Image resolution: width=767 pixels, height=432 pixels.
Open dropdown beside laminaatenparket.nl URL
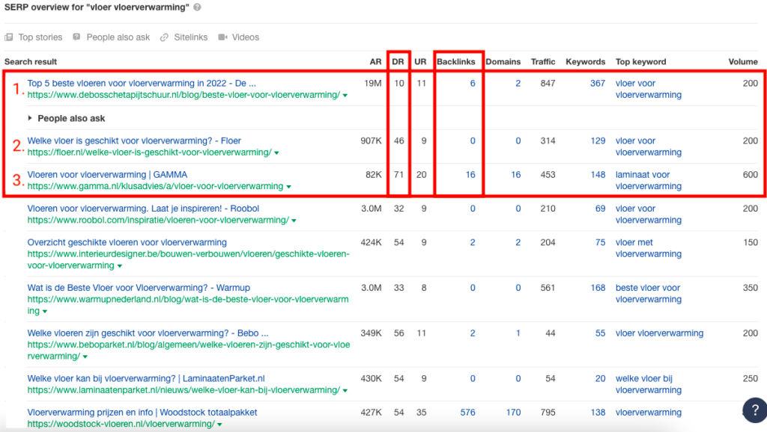(x=345, y=390)
